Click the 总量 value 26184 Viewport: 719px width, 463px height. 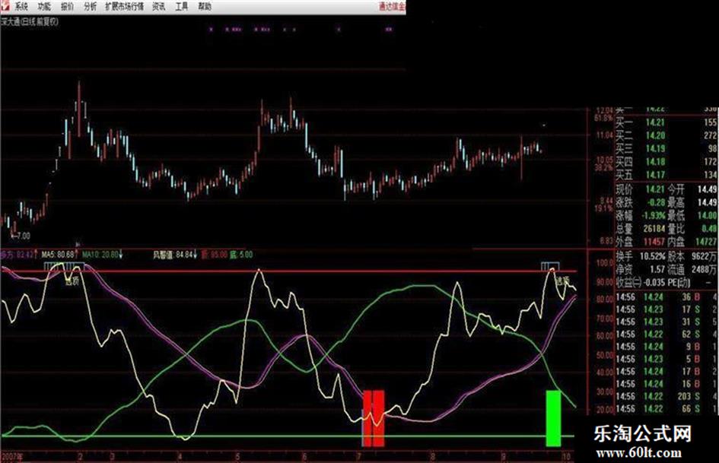[654, 228]
